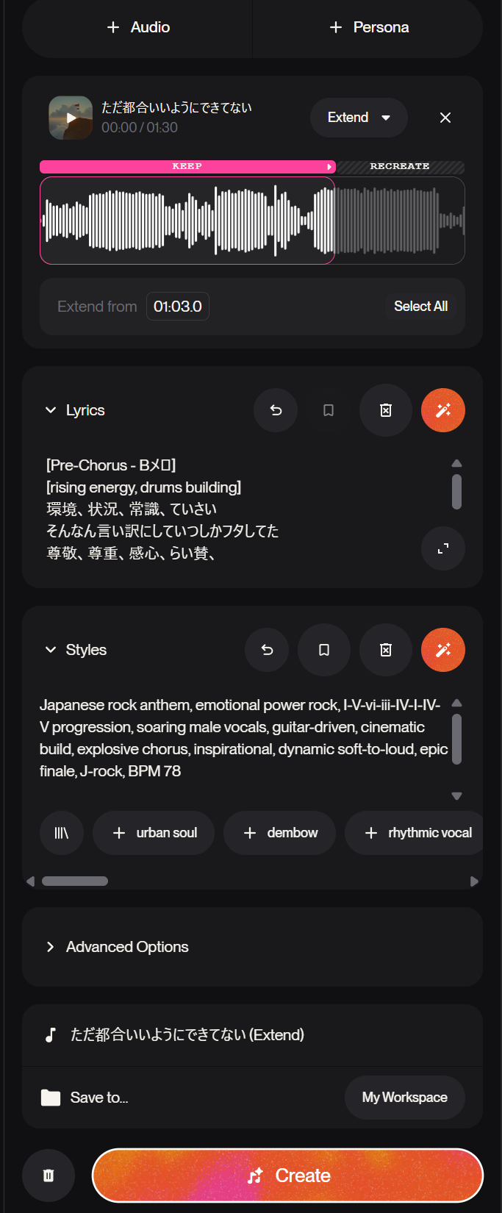Viewport: 502px width, 1213px height.
Task: Clear styles with the Styles trash icon
Action: [386, 650]
